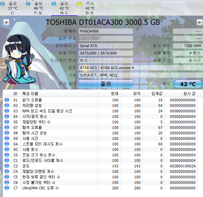Click status orb of row 01 읽기 오류율
The image size is (203, 197).
coord(7,100)
